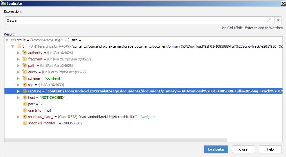Screen dimensions: 286x157
Task: Click the list icon of element 0
Action: tap(19, 46)
